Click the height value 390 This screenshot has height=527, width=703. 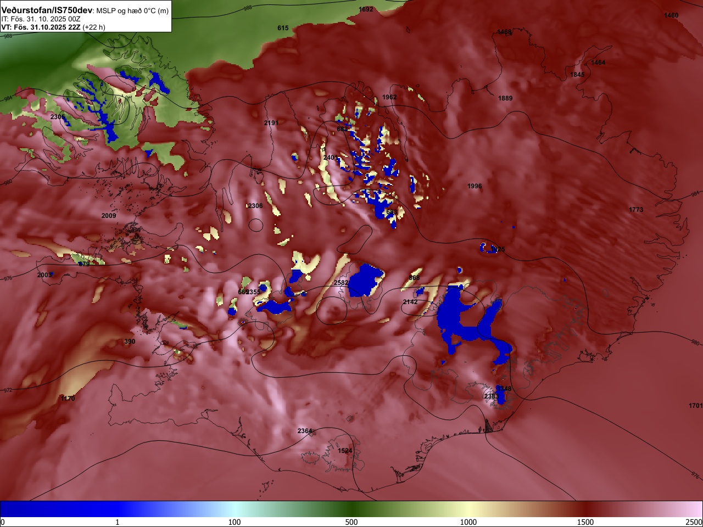click(130, 341)
